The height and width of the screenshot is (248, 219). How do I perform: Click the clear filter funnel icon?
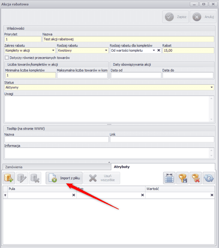click(x=195, y=178)
